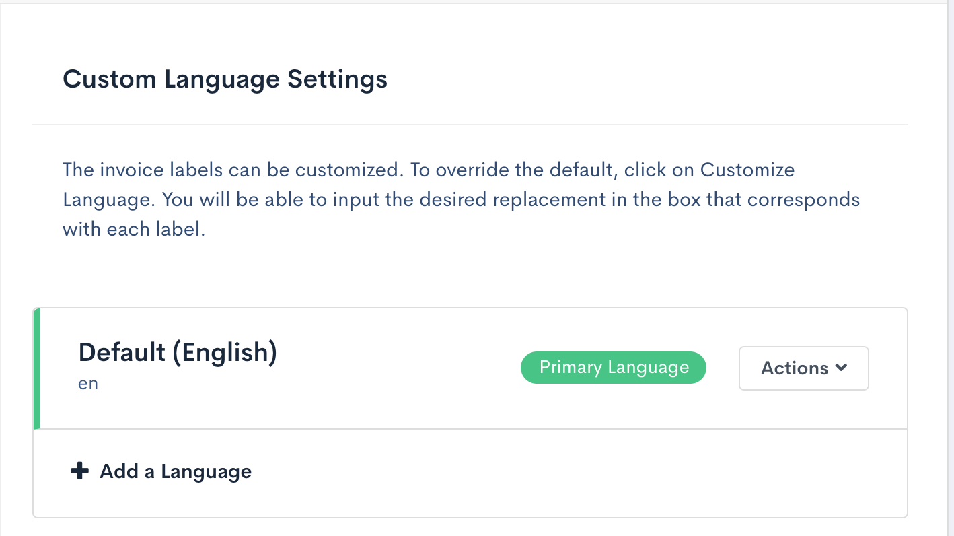Image resolution: width=954 pixels, height=536 pixels.
Task: Select the language card marked Primary Language
Action: [404, 368]
